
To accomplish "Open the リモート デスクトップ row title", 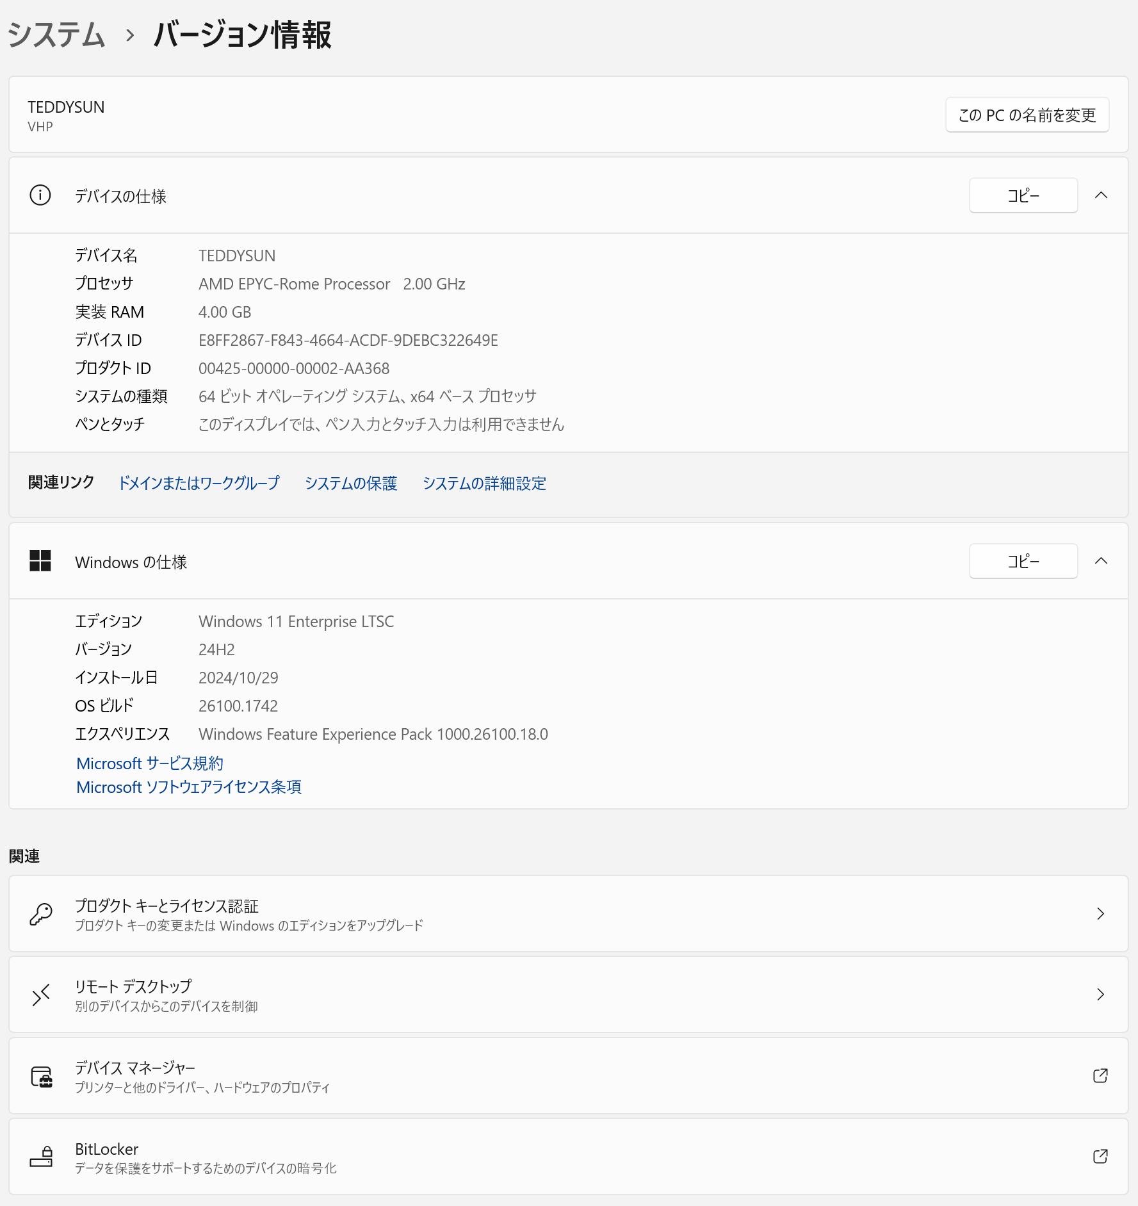I will click(x=133, y=986).
